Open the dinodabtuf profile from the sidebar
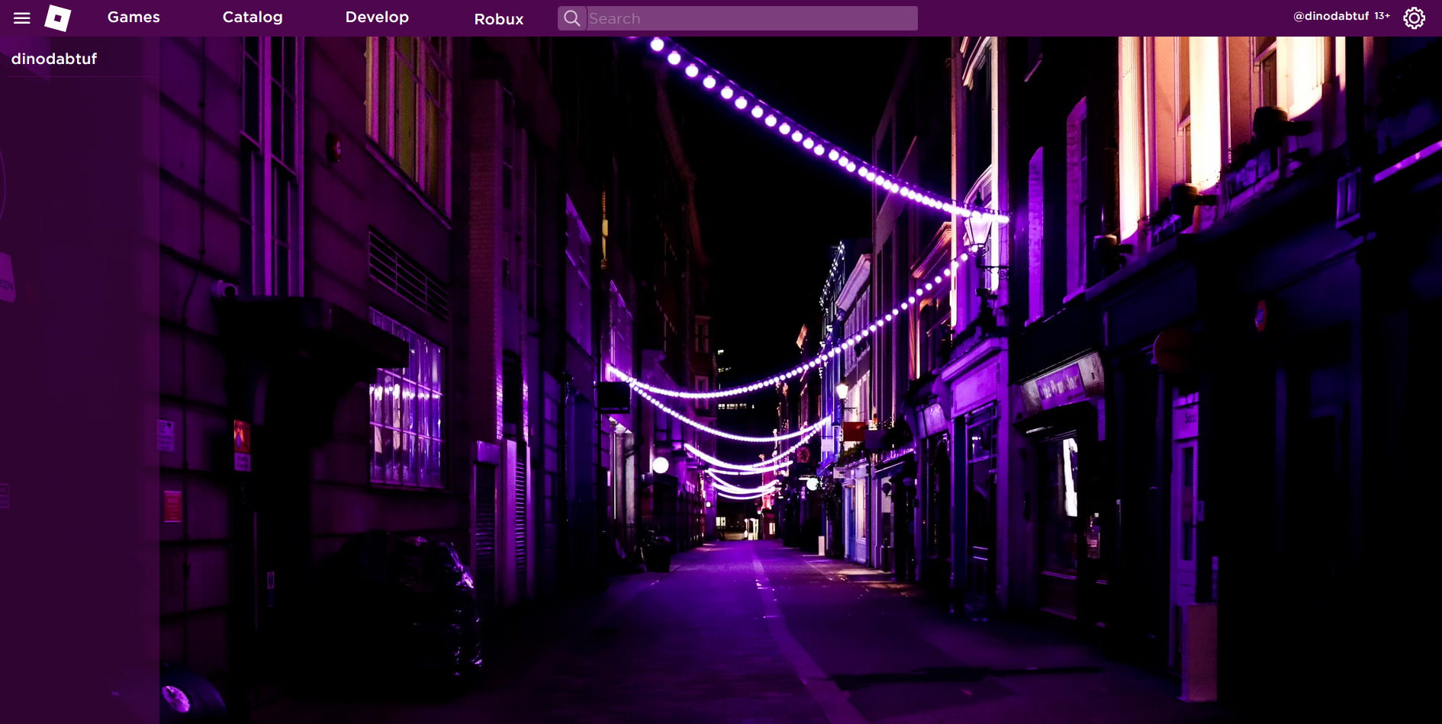The width and height of the screenshot is (1442, 724). [53, 58]
